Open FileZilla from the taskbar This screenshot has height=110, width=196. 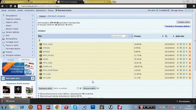tap(40, 107)
